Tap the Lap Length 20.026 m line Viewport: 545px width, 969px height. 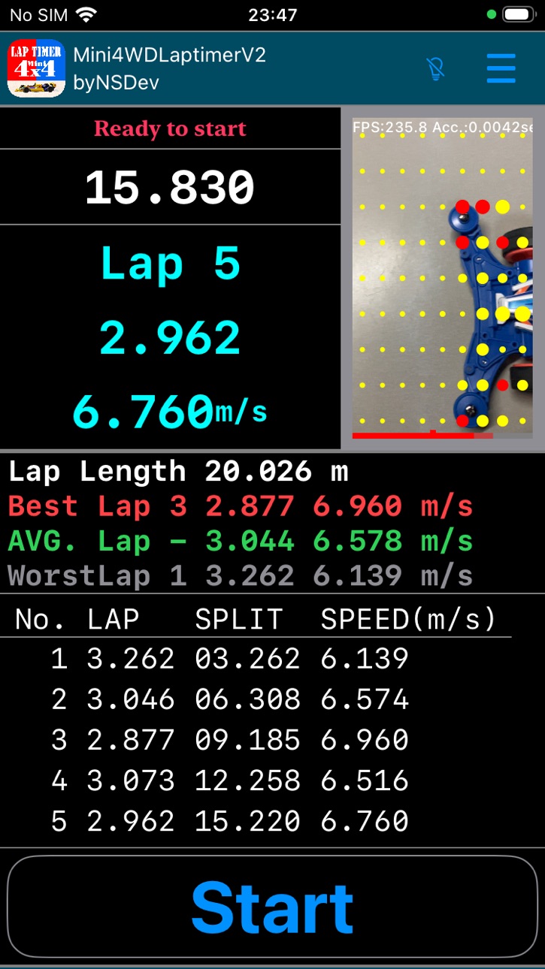point(178,472)
